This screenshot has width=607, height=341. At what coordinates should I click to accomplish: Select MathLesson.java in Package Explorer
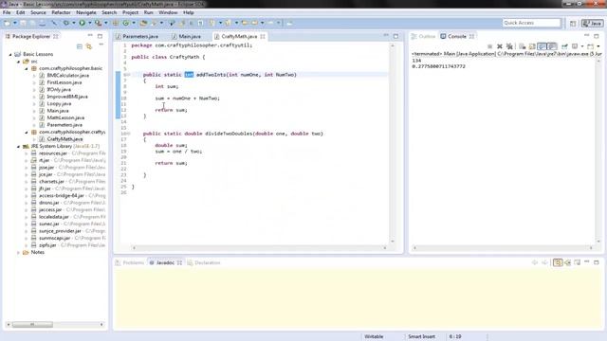pos(65,117)
